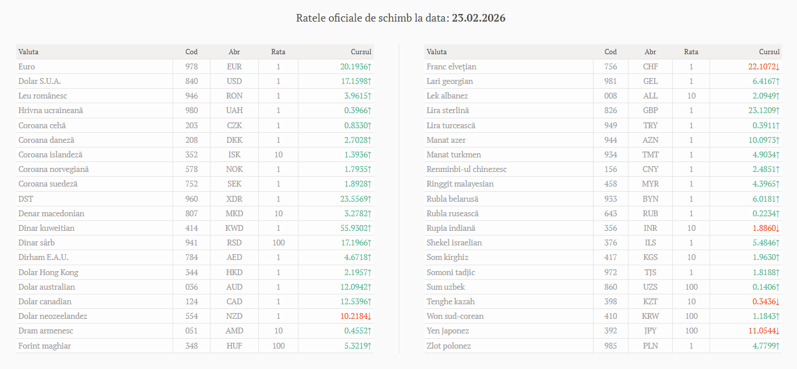This screenshot has height=369, width=797.
Task: Click the Euro currency row name
Action: tap(27, 66)
